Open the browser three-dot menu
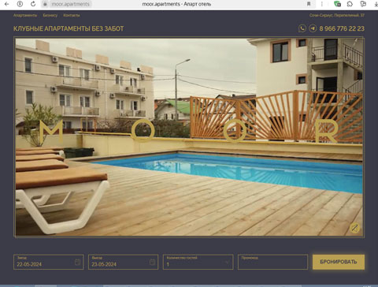The height and width of the screenshot is (287, 378). point(322,4)
